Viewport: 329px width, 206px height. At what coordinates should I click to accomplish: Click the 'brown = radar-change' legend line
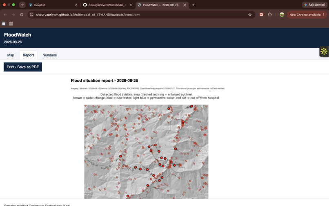(146, 98)
